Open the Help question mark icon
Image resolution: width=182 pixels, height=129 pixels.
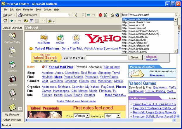tap(75, 15)
